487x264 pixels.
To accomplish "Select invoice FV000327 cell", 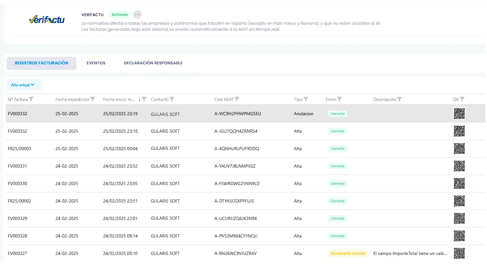I will (x=18, y=254).
